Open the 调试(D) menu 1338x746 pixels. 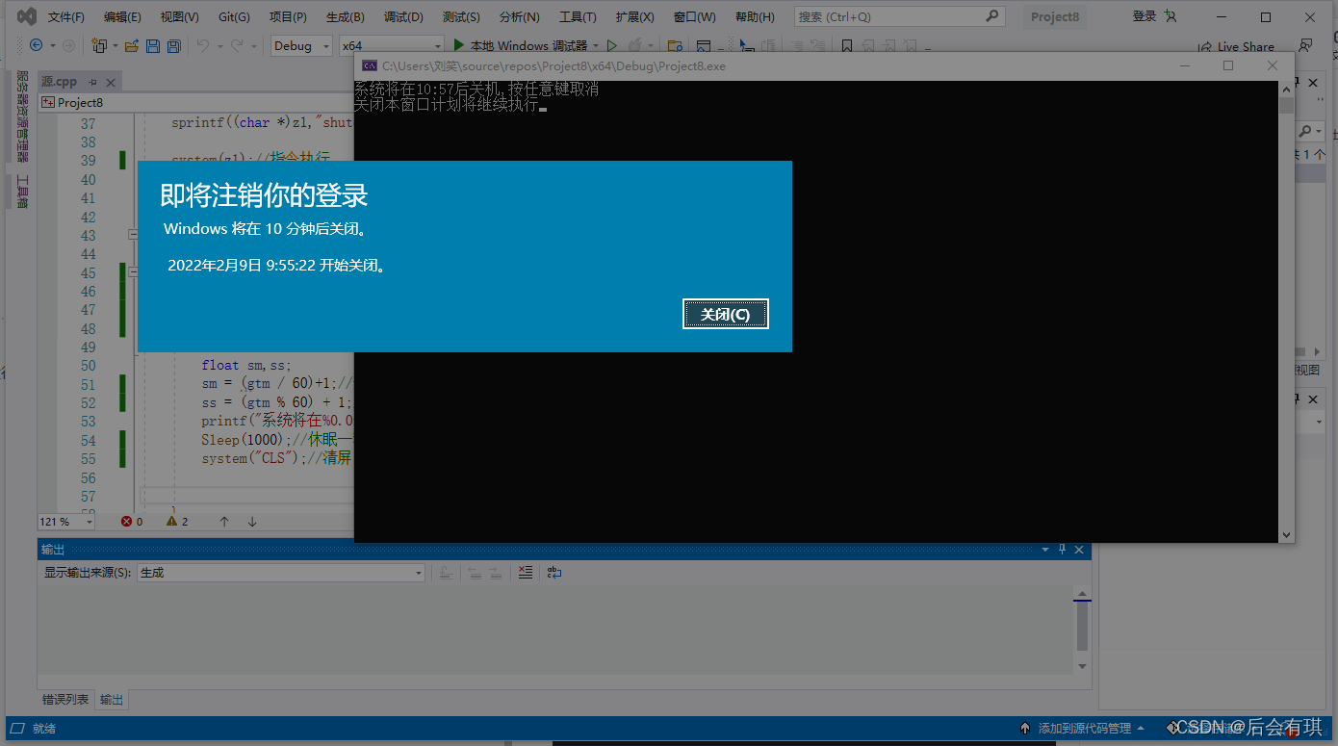pyautogui.click(x=403, y=17)
